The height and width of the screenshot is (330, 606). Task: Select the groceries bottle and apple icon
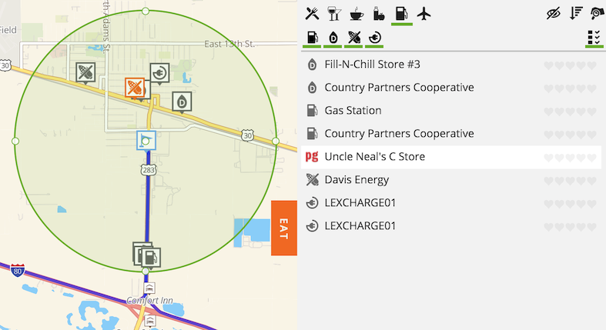coord(379,13)
